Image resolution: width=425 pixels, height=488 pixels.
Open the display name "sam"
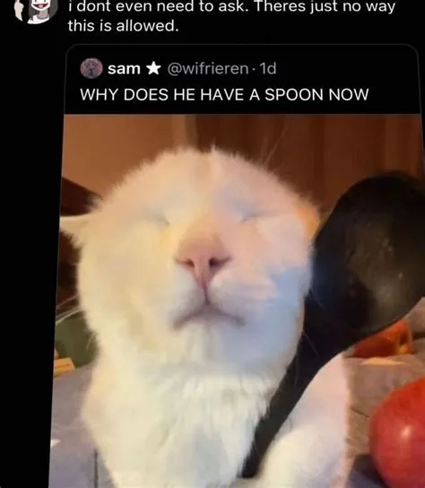(x=124, y=68)
